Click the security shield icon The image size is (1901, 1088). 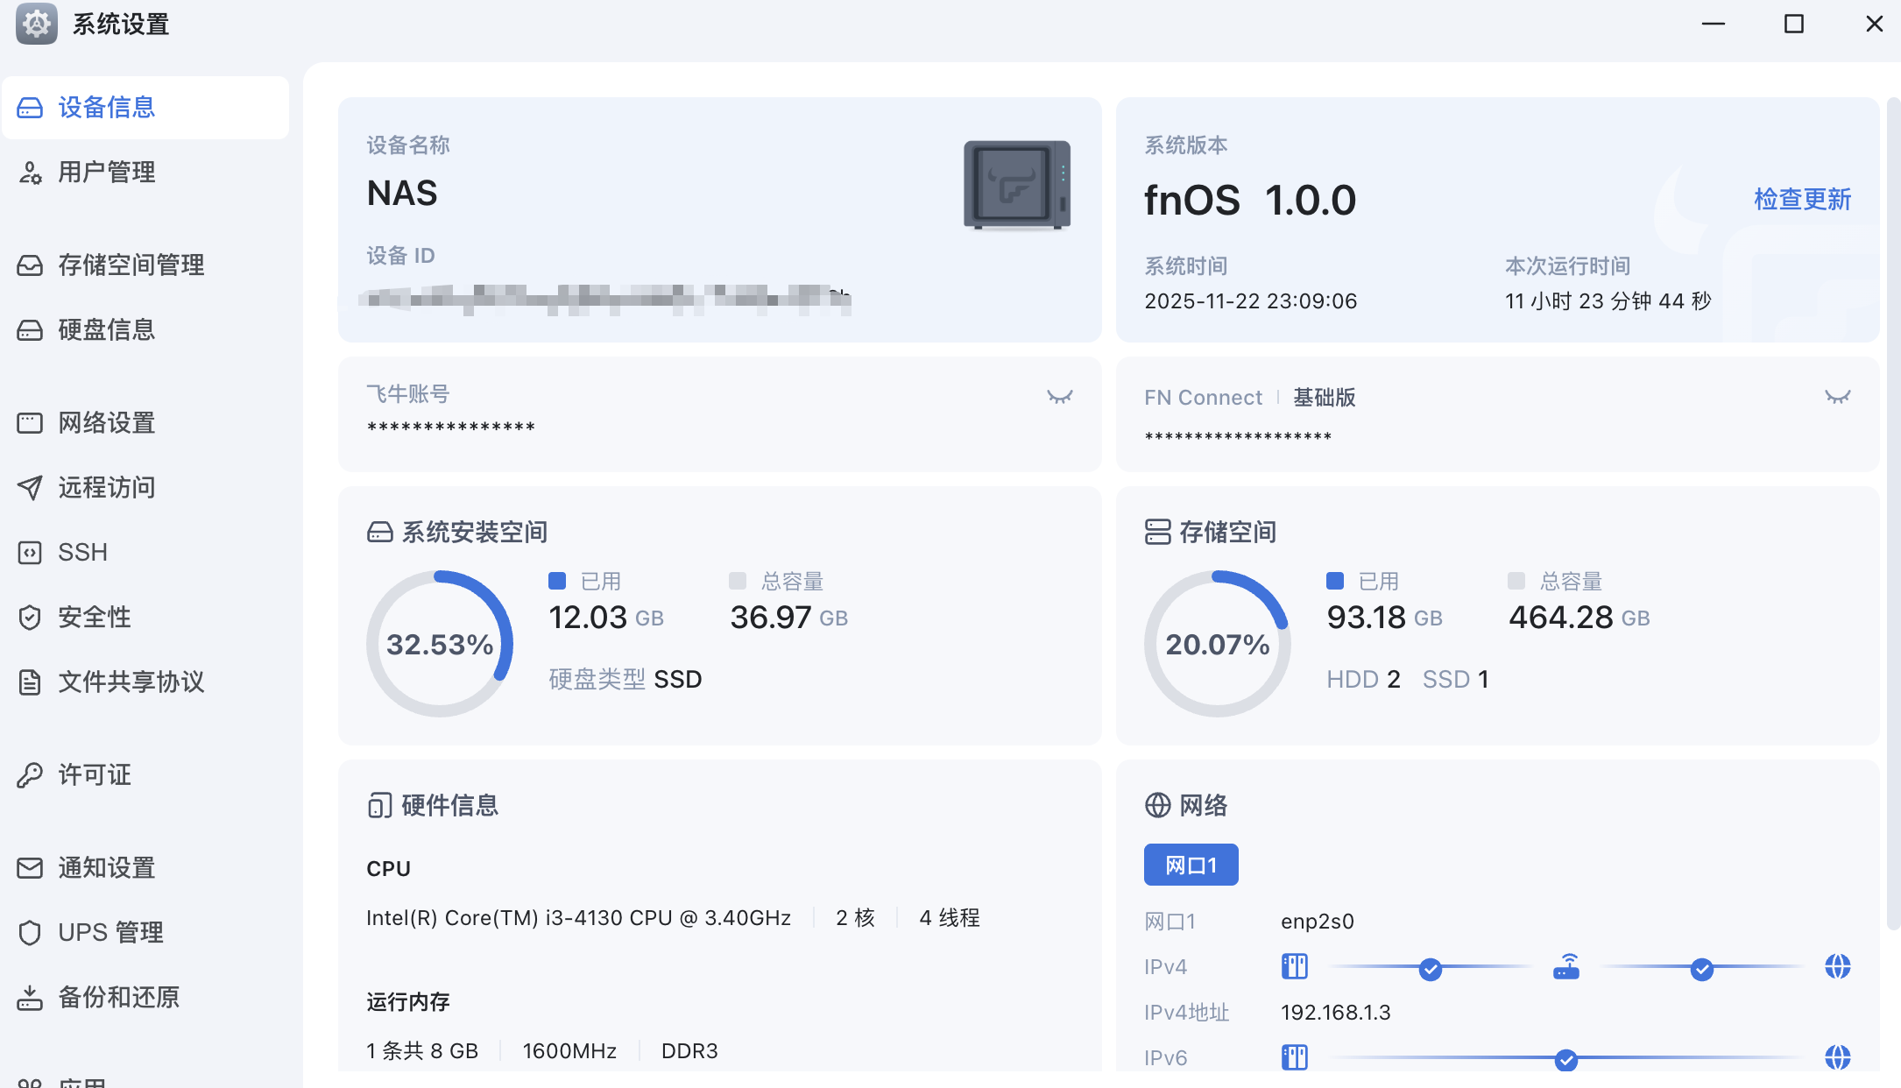point(30,618)
